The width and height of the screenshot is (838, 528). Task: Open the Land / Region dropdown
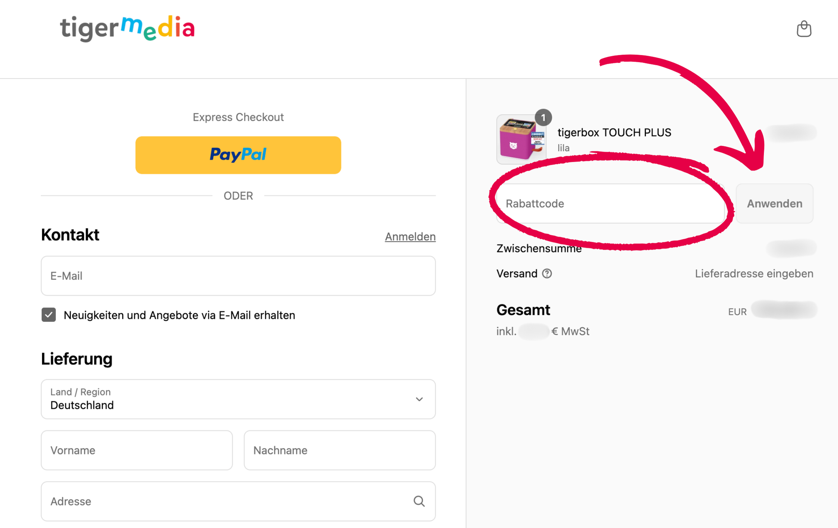coord(238,399)
